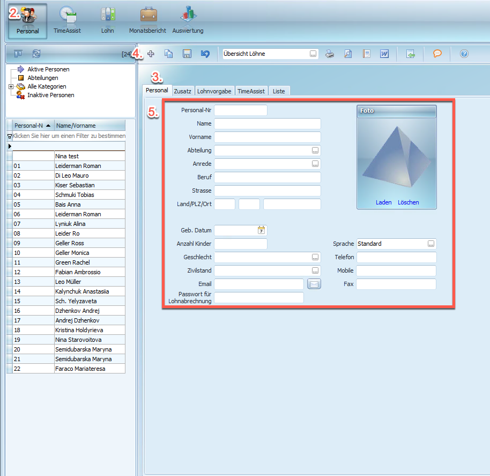Image resolution: width=490 pixels, height=476 pixels.
Task: Export to Word document icon
Action: [384, 54]
